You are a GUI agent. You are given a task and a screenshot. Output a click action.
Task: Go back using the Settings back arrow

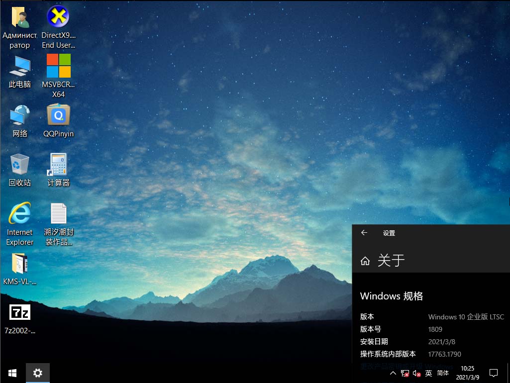(x=364, y=233)
